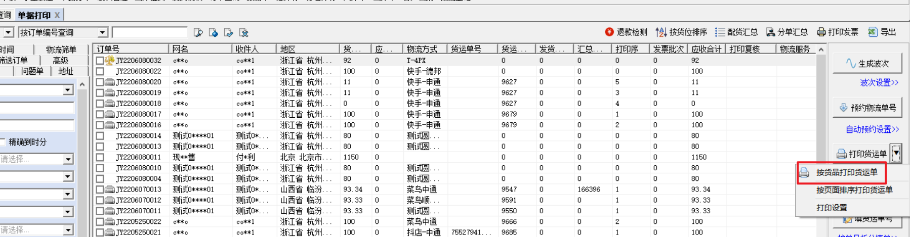The height and width of the screenshot is (237, 910).
Task: Click the 导出 export icon button
Action: [x=882, y=32]
